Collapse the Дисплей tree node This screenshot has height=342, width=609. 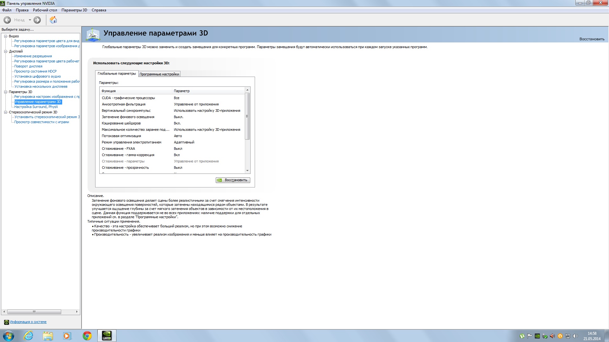coord(5,51)
